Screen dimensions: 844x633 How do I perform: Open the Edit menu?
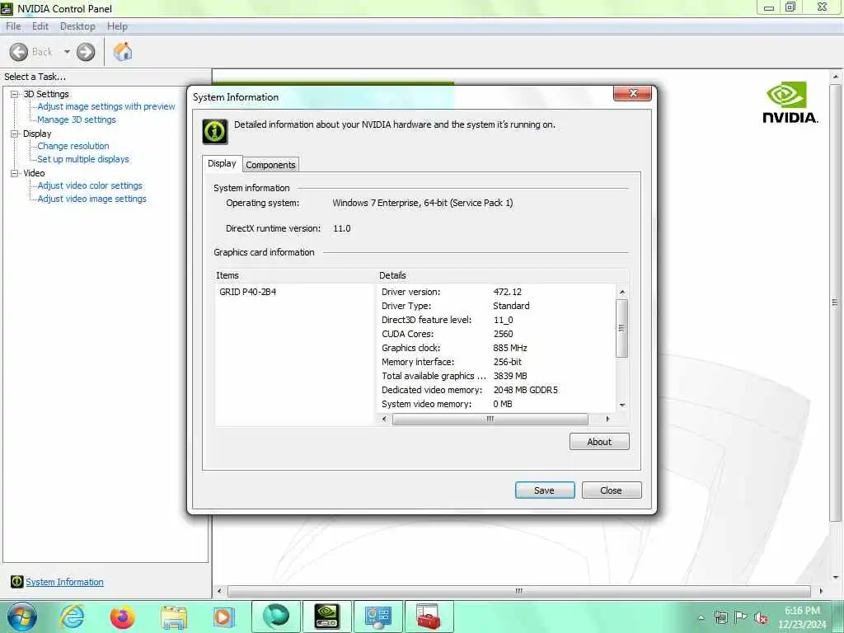(x=40, y=26)
